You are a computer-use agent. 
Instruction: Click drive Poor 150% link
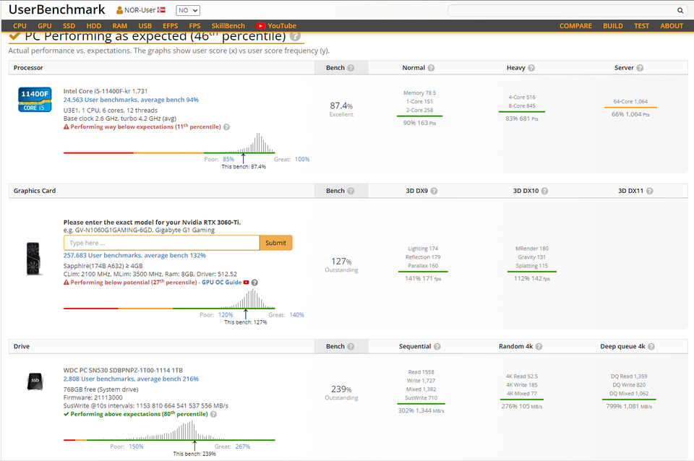[x=136, y=447]
